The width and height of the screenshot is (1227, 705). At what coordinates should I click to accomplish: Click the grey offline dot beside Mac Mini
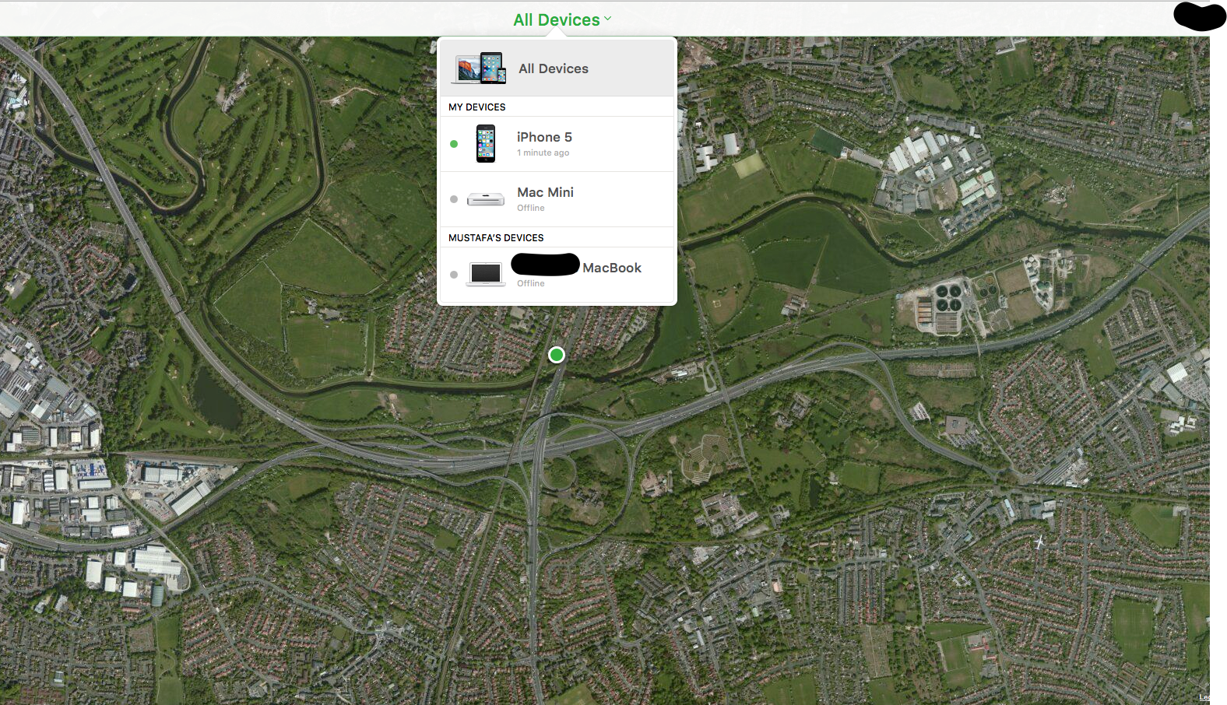[454, 199]
